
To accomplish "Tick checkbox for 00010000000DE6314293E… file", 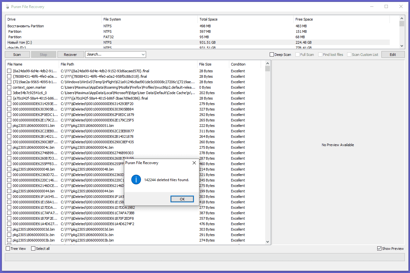I will click(9, 104).
